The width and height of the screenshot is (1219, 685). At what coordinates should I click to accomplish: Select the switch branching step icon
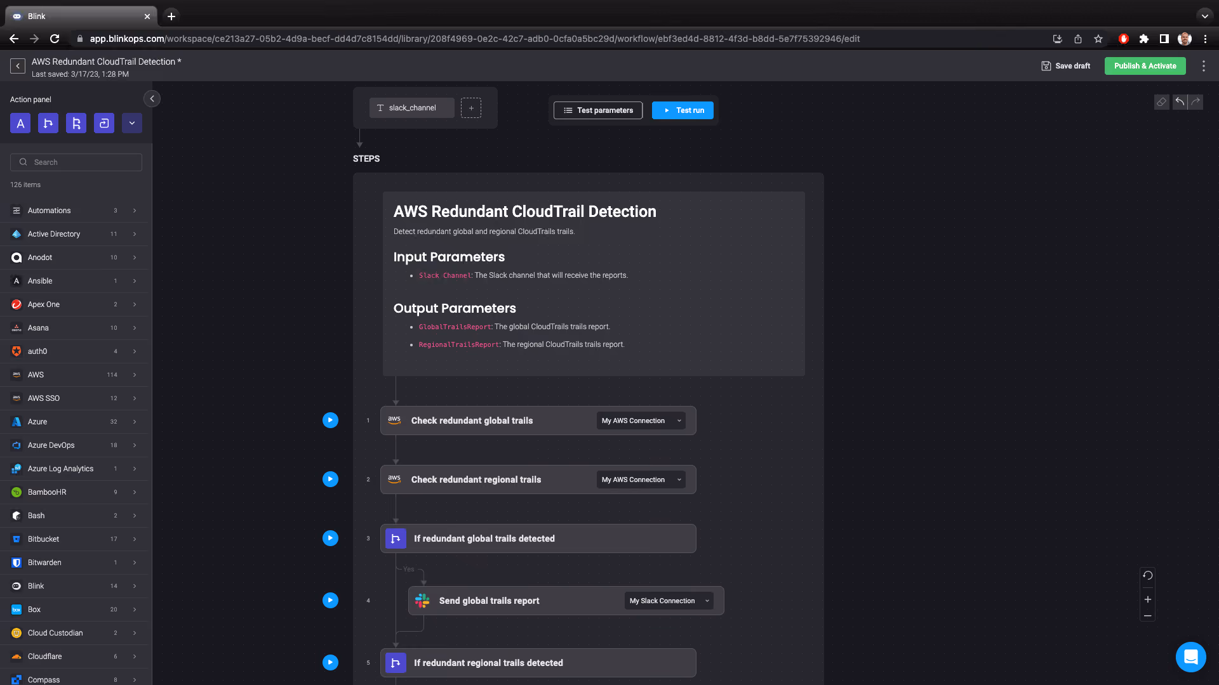coord(76,123)
